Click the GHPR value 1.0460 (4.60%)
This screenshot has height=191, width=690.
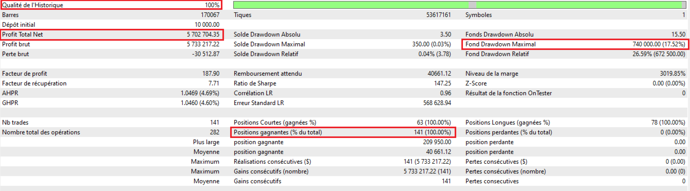(201, 103)
